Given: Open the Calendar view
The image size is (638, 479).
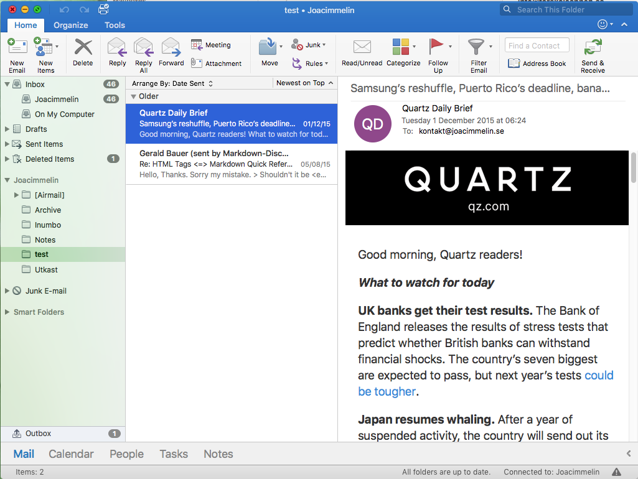Looking at the screenshot, I should [x=71, y=453].
